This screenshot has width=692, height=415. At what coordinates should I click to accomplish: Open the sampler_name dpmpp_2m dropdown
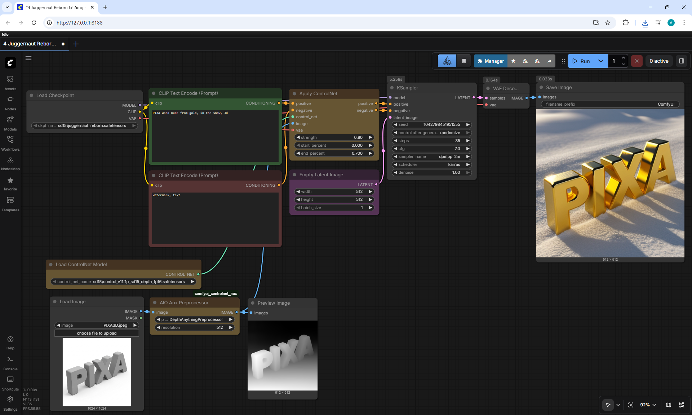431,156
